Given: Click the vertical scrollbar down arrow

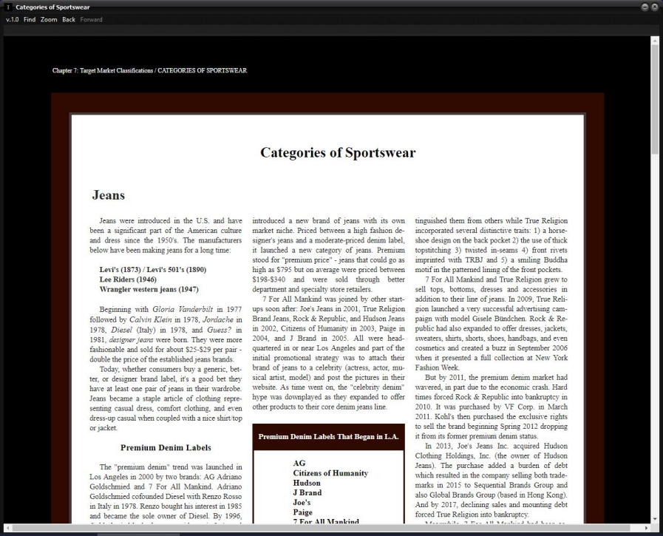Looking at the screenshot, I should [x=656, y=519].
